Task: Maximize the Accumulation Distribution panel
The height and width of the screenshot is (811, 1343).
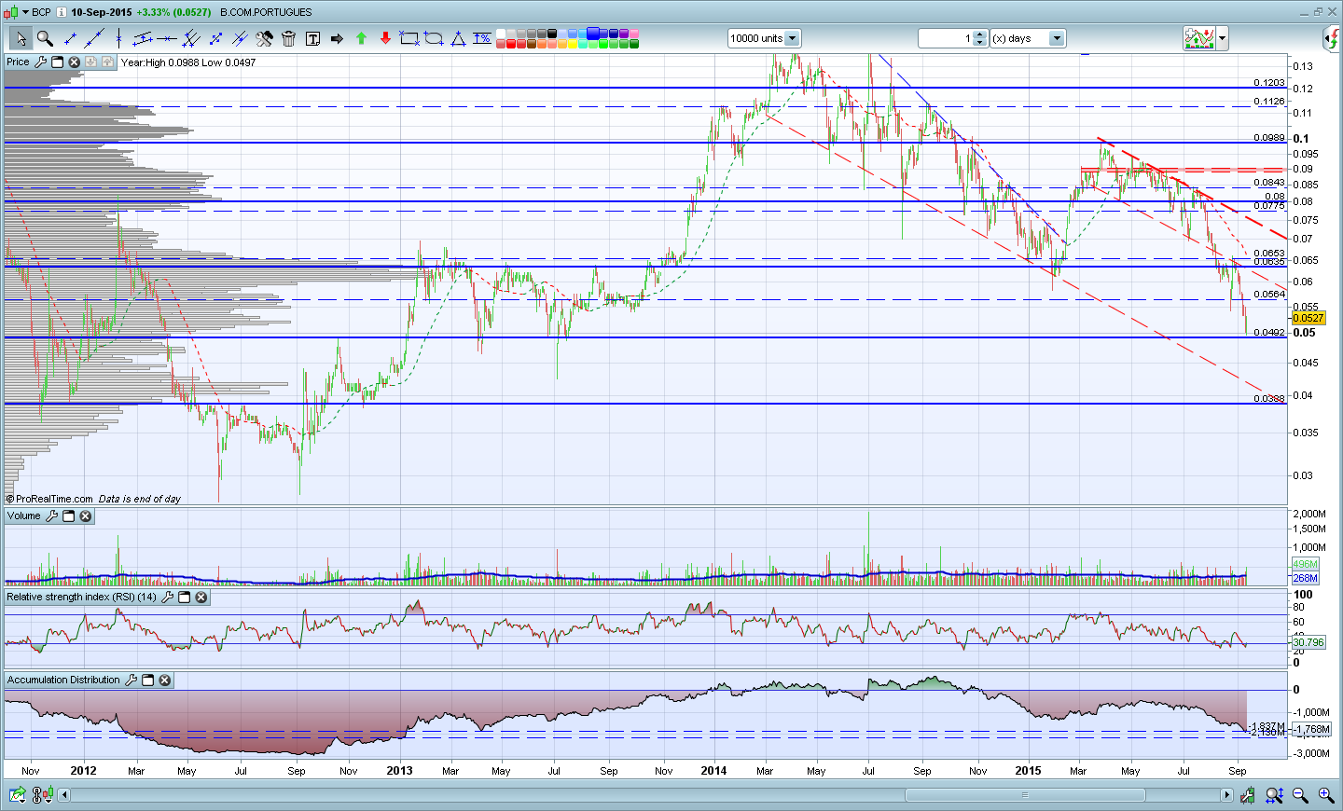Action: 147,680
